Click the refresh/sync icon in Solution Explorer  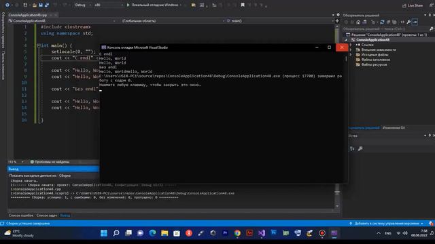(x=382, y=22)
